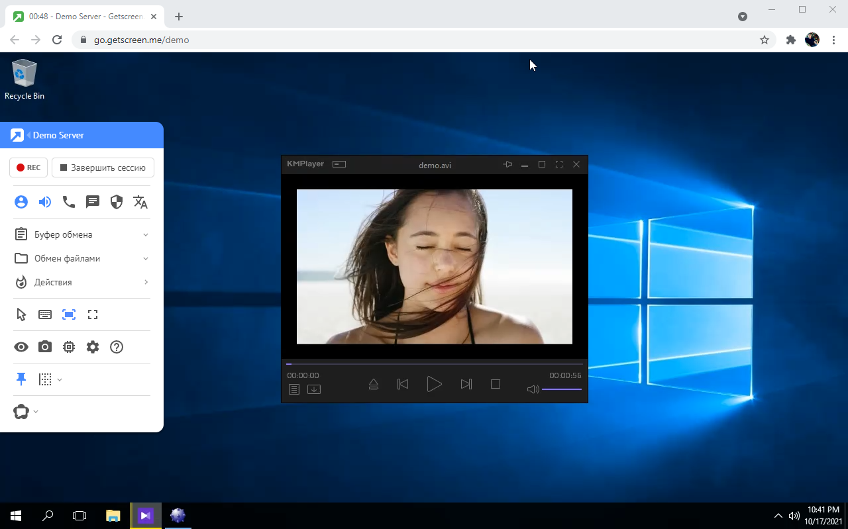This screenshot has width=848, height=529.
Task: Click the folder icon beside Обмен файлами
Action: coord(21,258)
